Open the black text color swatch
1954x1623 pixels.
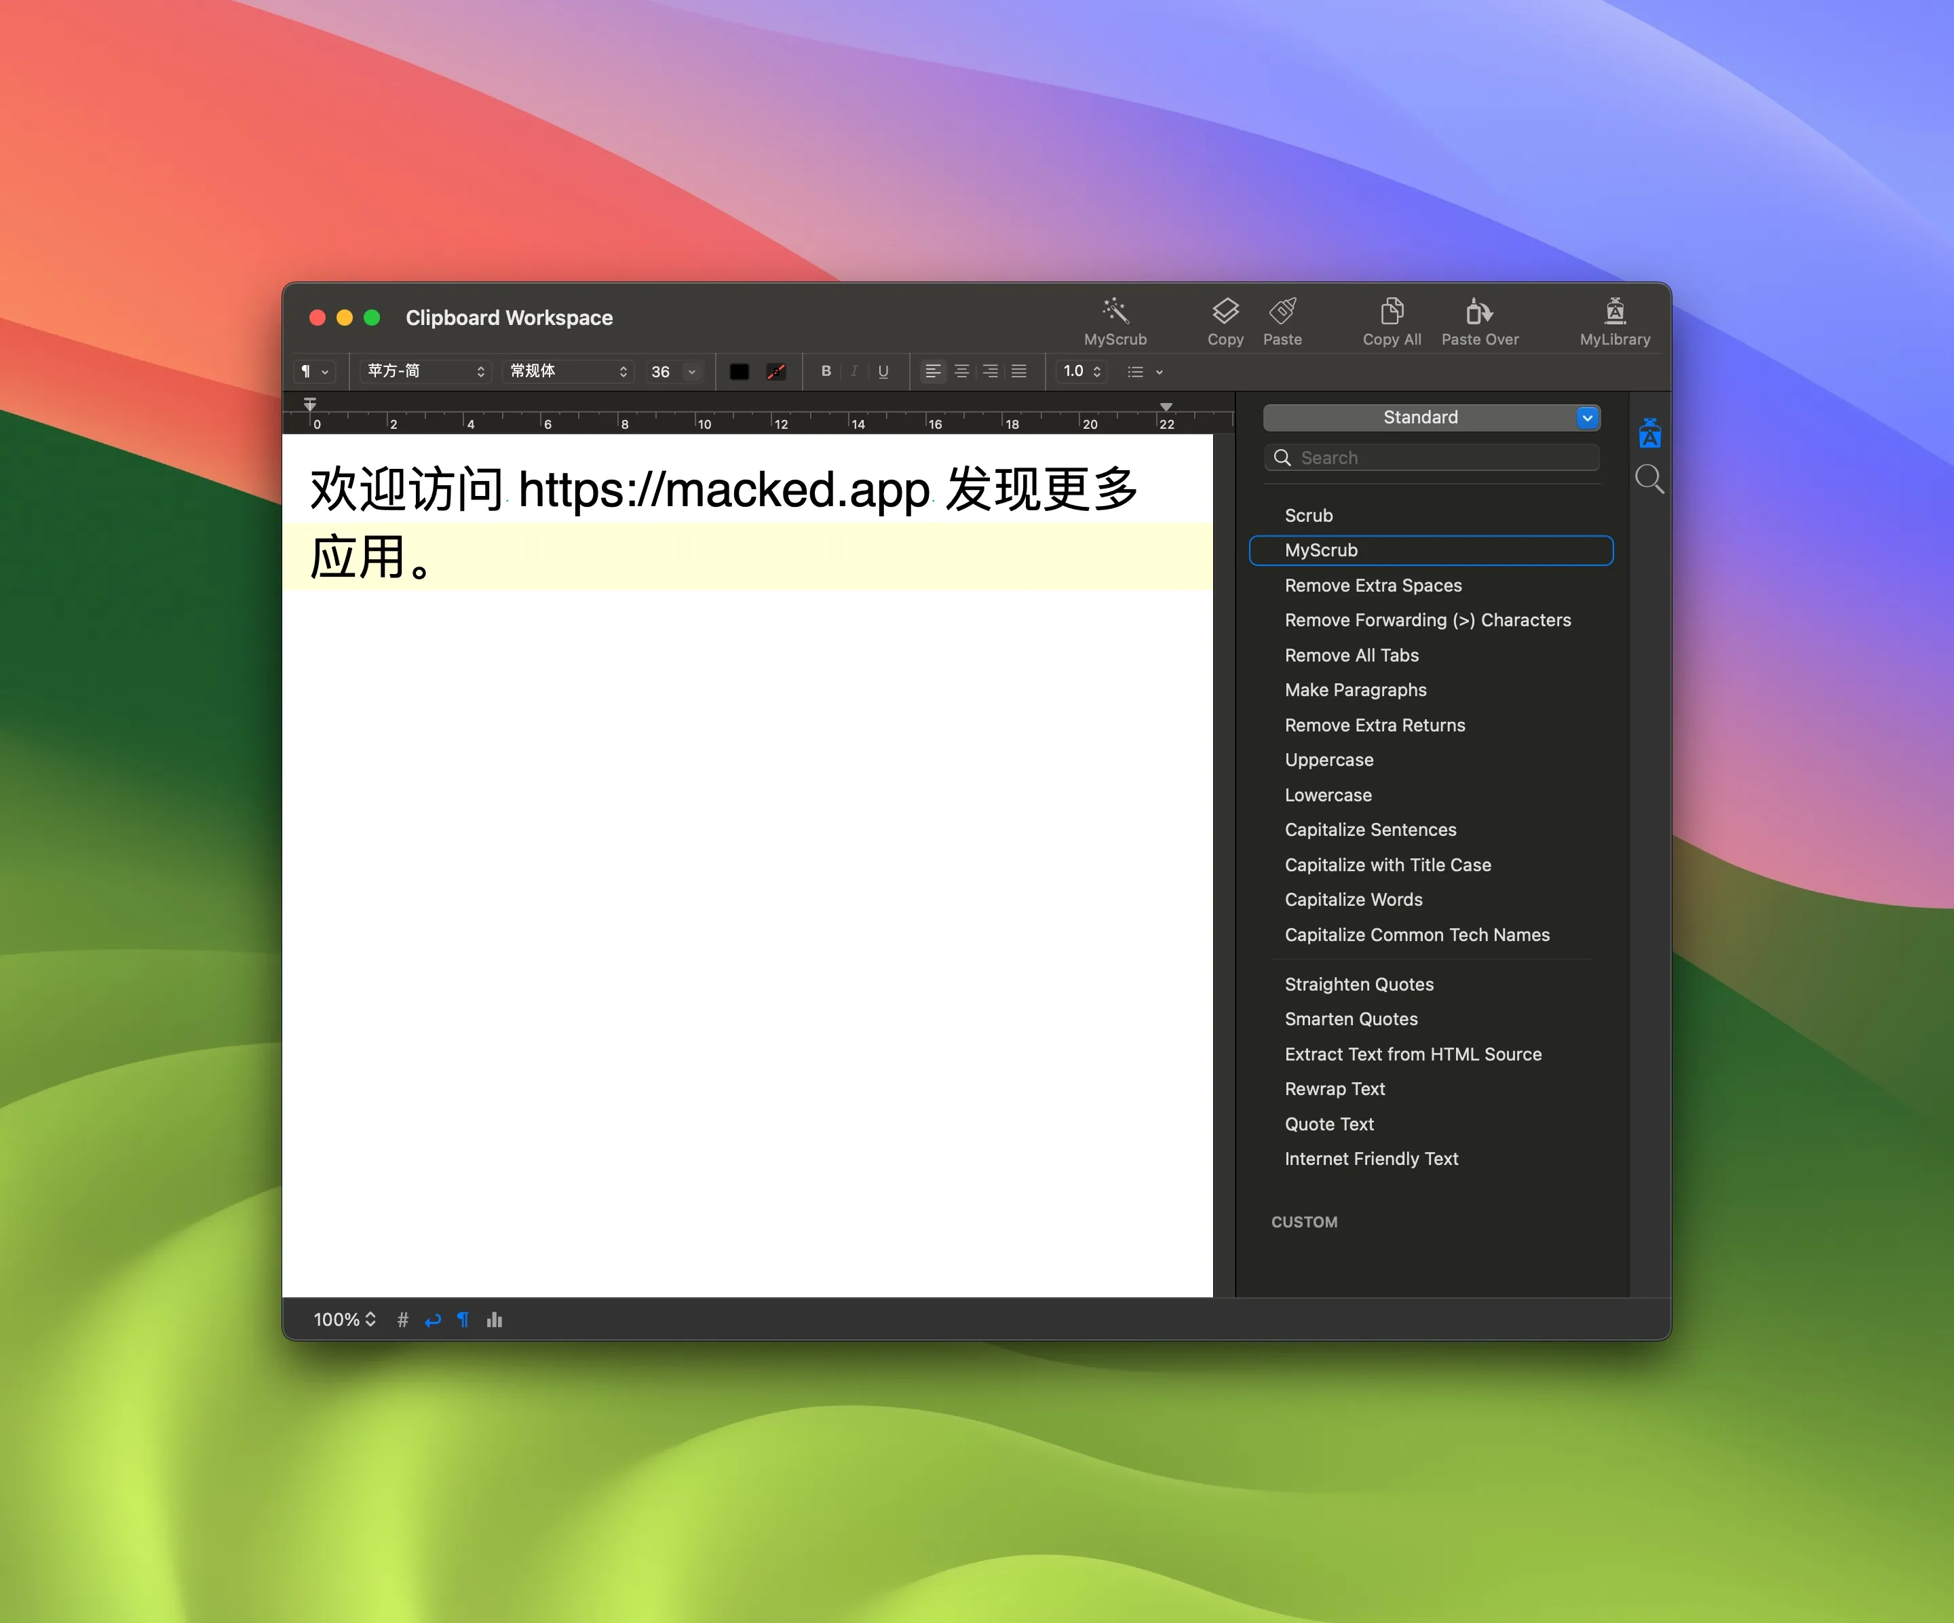(739, 371)
